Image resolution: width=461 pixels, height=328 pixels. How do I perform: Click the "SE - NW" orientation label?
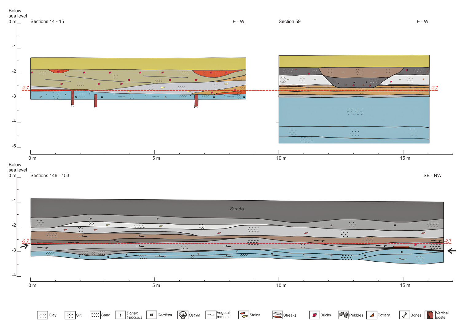432,176
